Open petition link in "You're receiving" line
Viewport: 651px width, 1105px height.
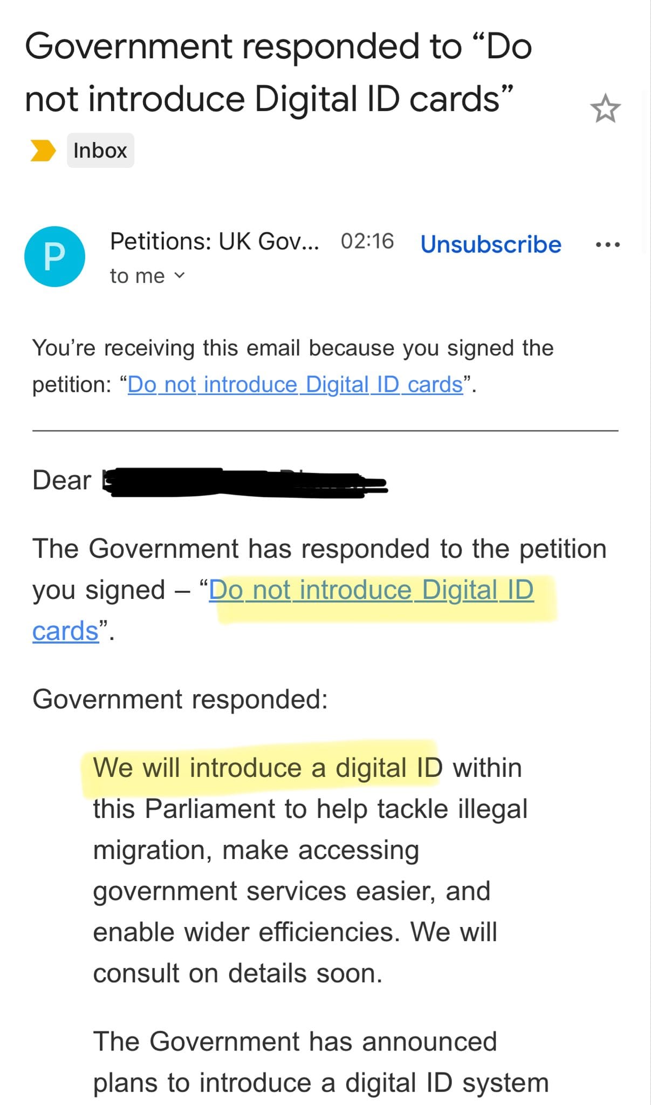tap(295, 385)
